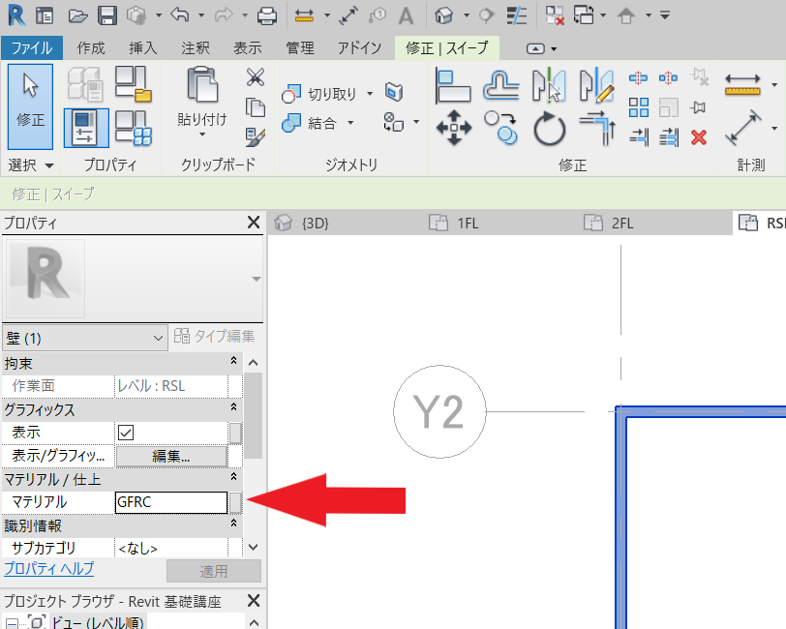The height and width of the screenshot is (629, 786).
Task: Click the Pin element icon
Action: point(698,107)
